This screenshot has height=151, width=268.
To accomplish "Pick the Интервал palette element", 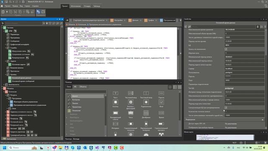I will click(x=116, y=125).
